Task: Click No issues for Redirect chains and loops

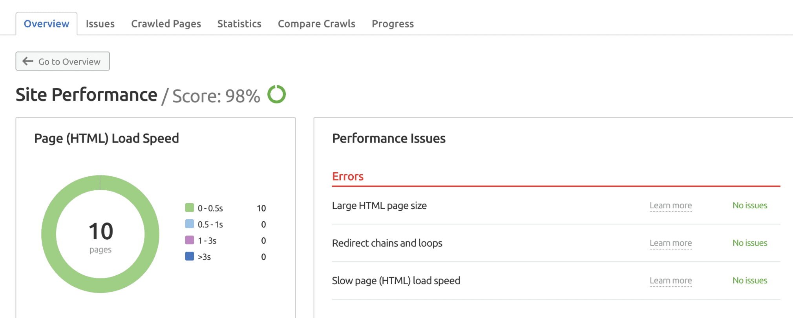Action: pos(749,243)
